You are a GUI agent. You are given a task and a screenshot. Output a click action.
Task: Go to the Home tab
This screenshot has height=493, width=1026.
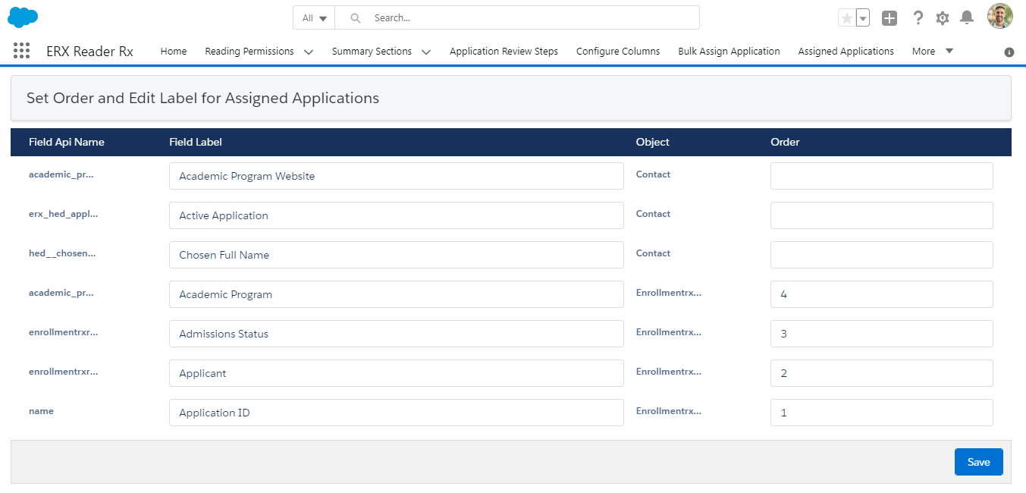click(x=174, y=51)
